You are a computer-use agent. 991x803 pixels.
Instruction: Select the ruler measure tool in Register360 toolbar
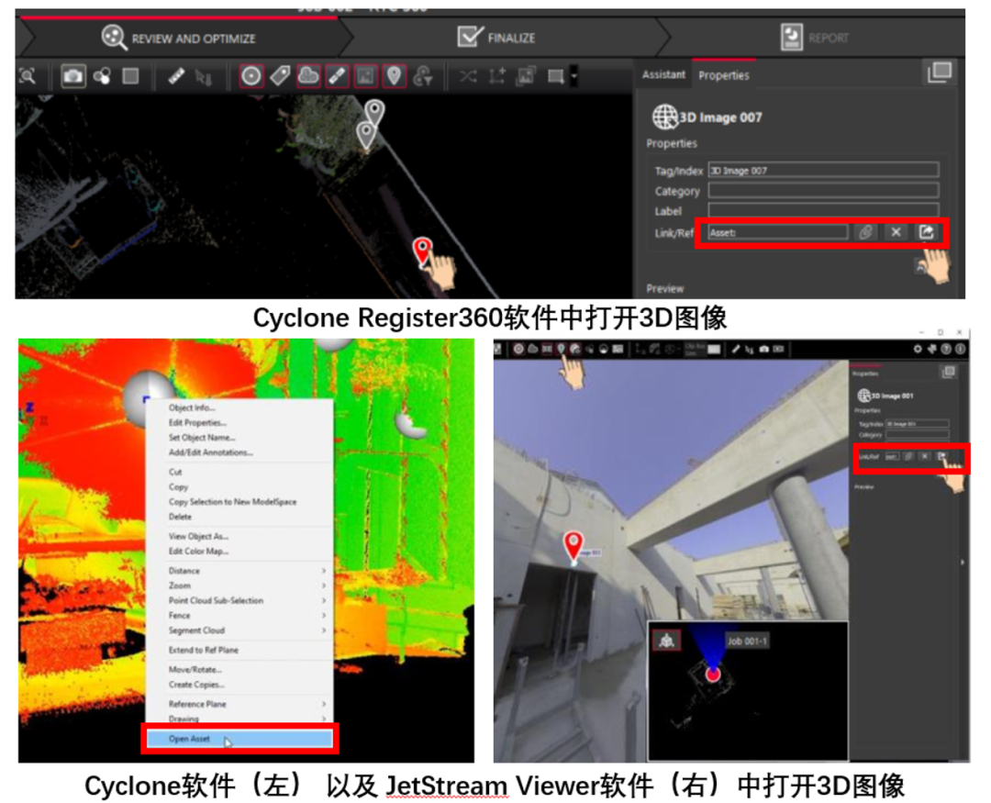click(175, 76)
